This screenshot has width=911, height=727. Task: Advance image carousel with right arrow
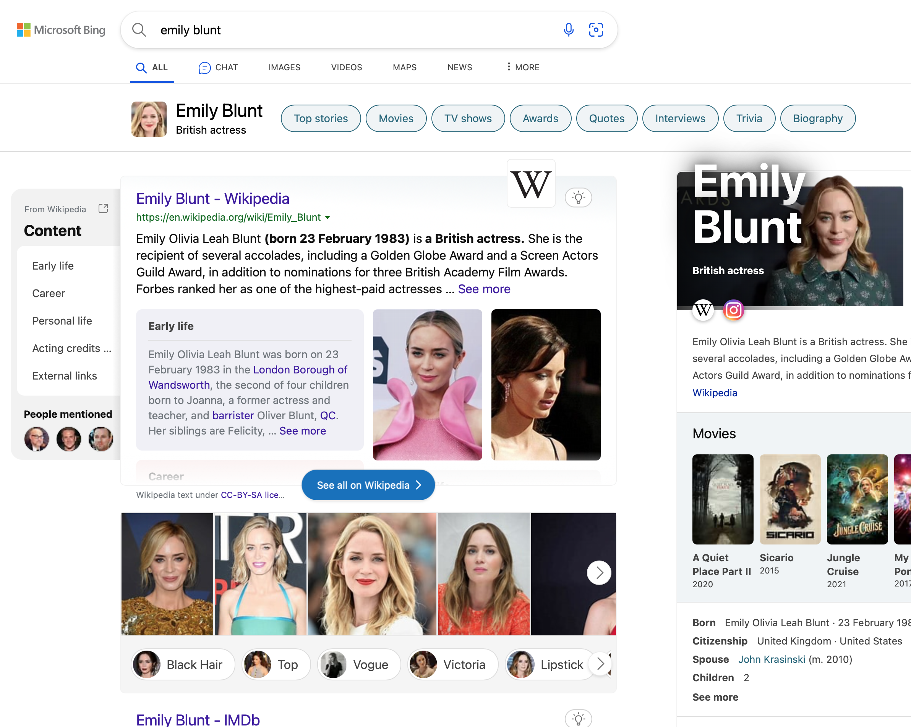coord(599,573)
